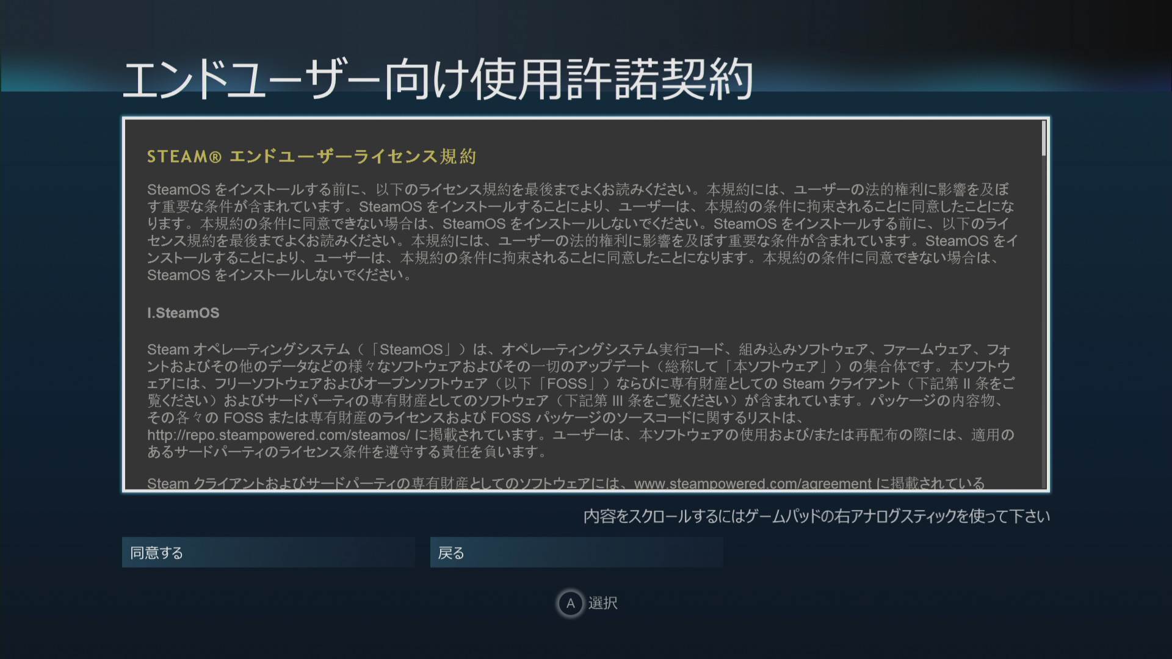Click the lower empty scrollbar track area
The height and width of the screenshot is (659, 1172).
[1044, 366]
